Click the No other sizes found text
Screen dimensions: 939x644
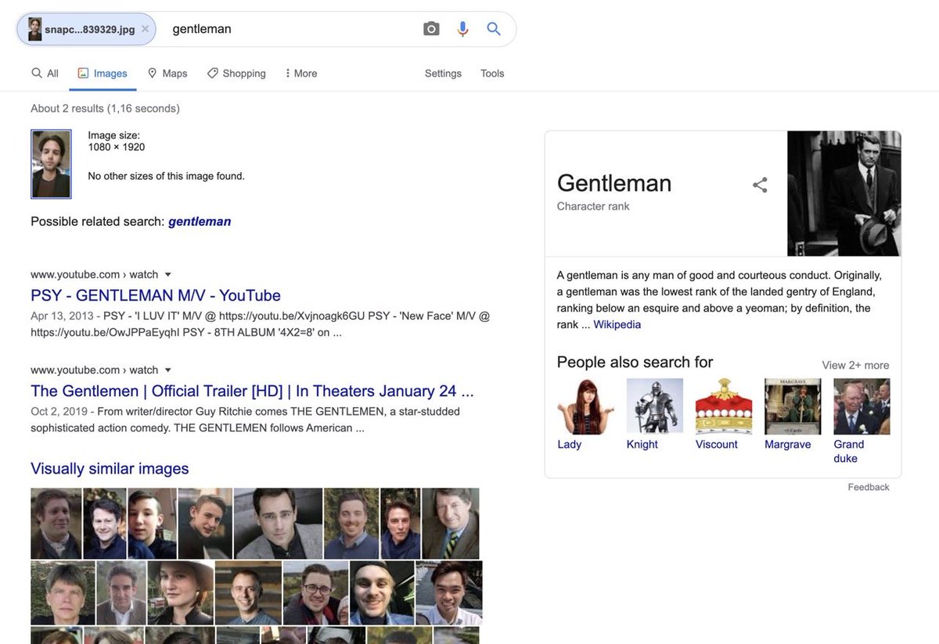coord(166,176)
